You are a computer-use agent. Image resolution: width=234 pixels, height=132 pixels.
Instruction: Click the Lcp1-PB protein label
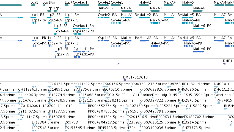(39, 38)
